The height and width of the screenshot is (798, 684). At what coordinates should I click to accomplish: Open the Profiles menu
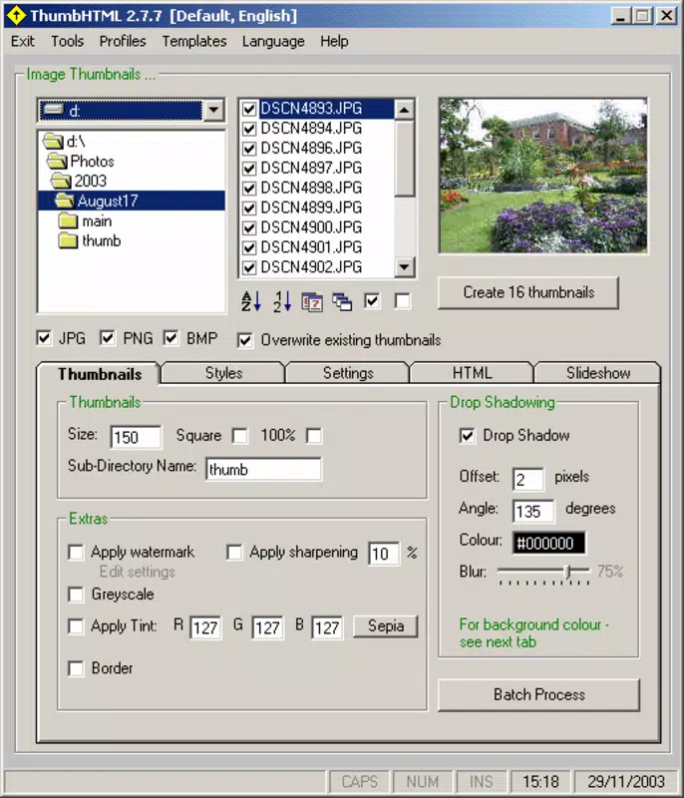[123, 41]
